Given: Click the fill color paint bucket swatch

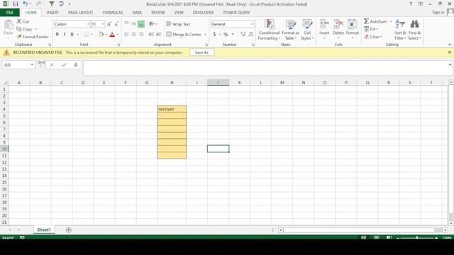Looking at the screenshot, I should tap(101, 35).
